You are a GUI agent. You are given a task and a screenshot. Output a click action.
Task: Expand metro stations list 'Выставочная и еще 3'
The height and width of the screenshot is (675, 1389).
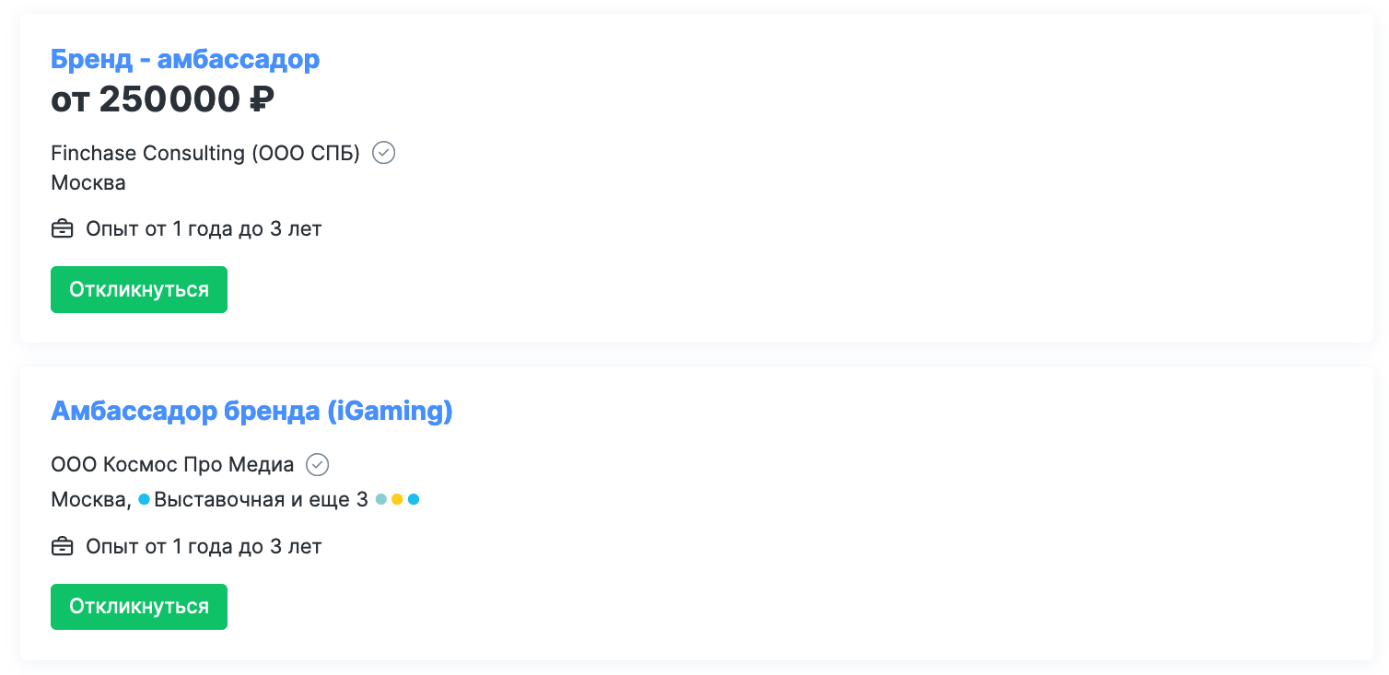tap(261, 500)
